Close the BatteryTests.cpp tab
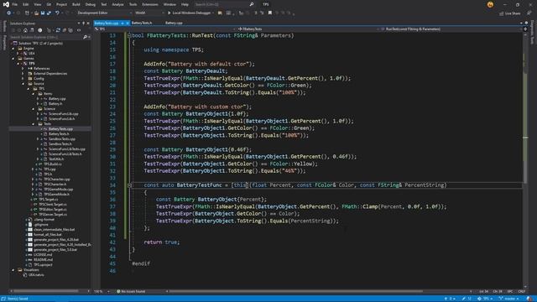 [x=127, y=23]
